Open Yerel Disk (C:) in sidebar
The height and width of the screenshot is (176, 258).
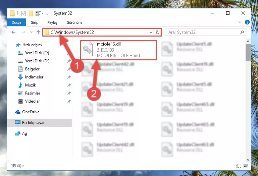click(x=37, y=53)
